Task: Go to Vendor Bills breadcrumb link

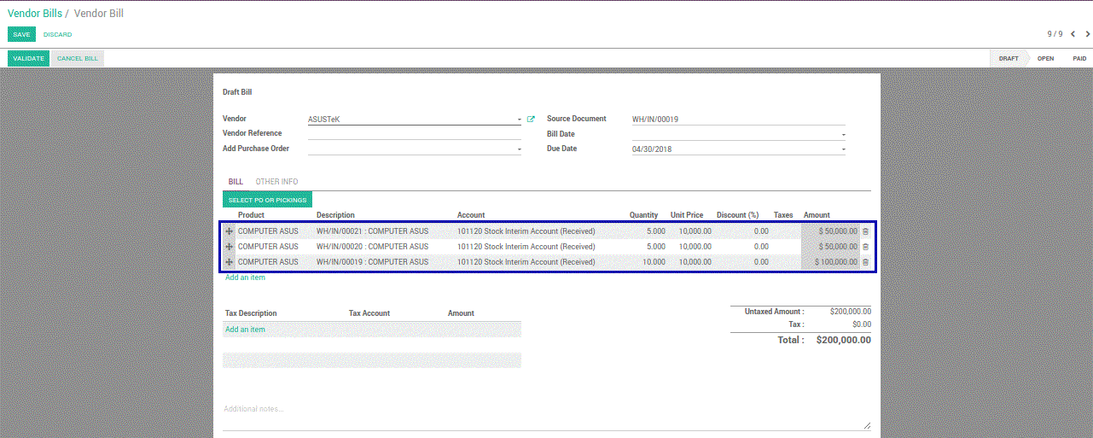Action: [x=35, y=14]
